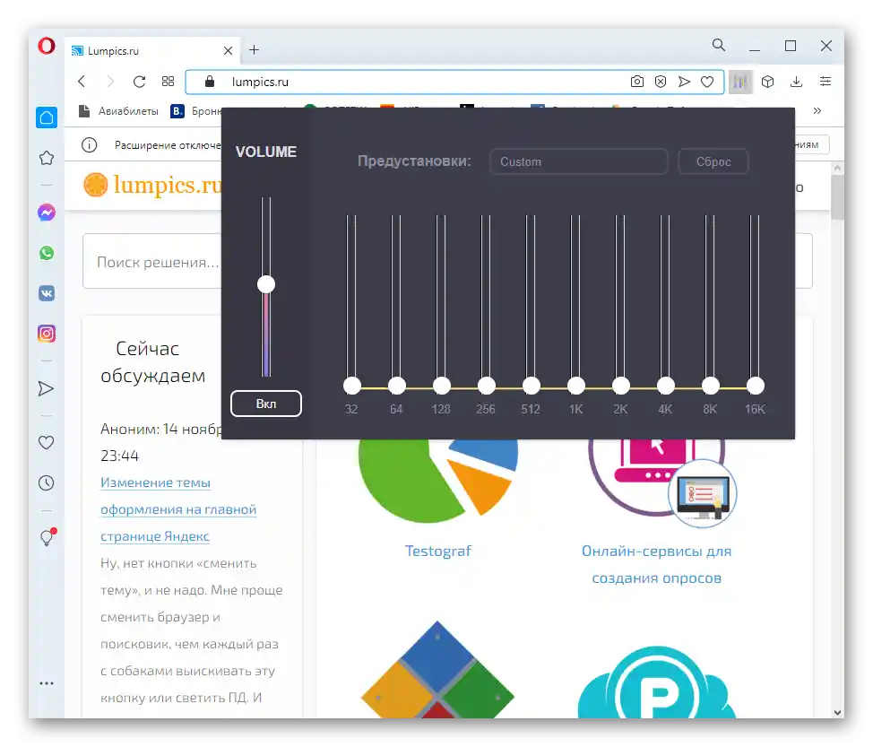873x747 pixels.
Task: Add page to bookmarks heart in address bar
Action: tap(707, 82)
